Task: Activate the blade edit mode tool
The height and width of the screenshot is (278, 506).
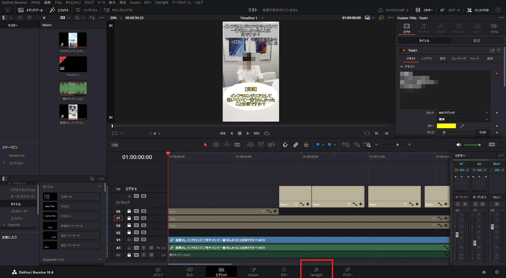Action: coord(237,145)
